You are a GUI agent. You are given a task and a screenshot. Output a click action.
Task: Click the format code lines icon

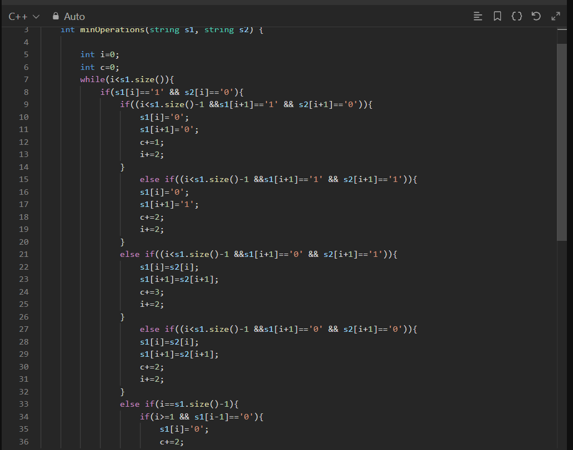click(x=477, y=16)
